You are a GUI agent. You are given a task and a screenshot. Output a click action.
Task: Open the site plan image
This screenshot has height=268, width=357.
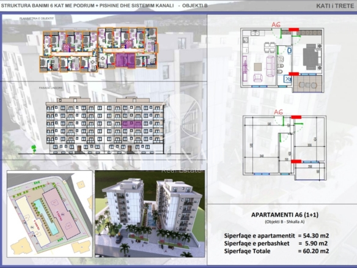50,214
